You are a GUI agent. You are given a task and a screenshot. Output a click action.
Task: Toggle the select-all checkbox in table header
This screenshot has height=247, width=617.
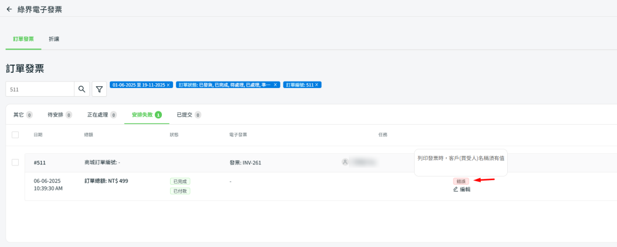click(15, 135)
